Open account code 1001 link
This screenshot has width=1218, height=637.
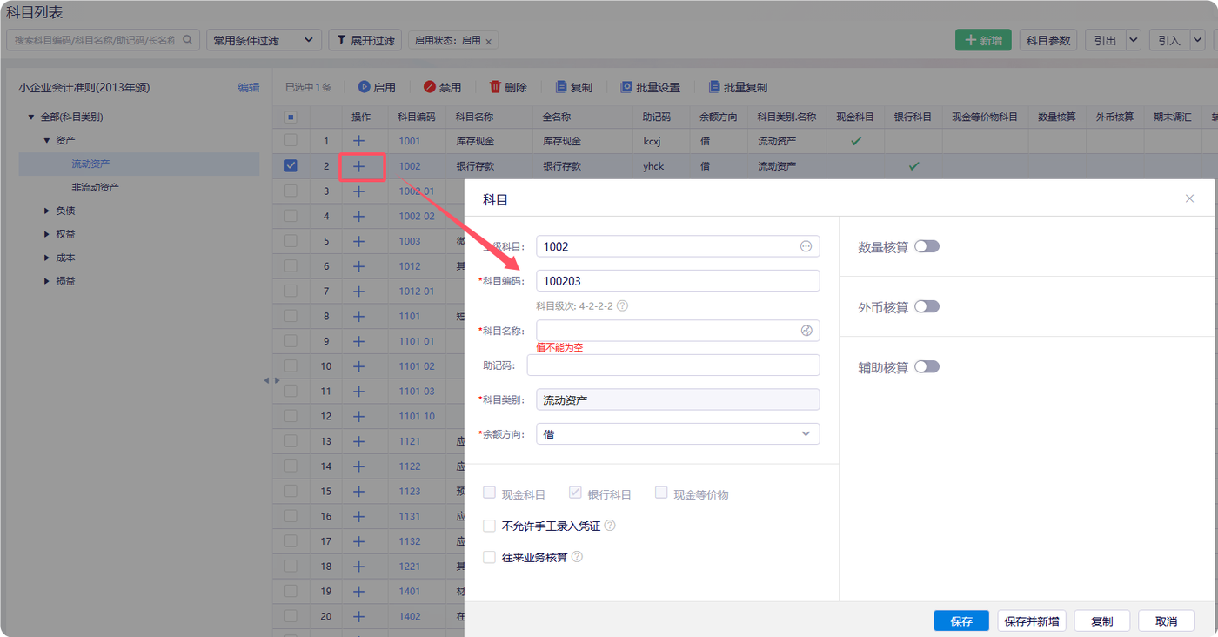(410, 140)
